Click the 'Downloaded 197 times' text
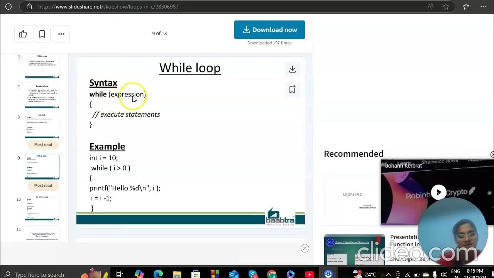 coord(269,43)
